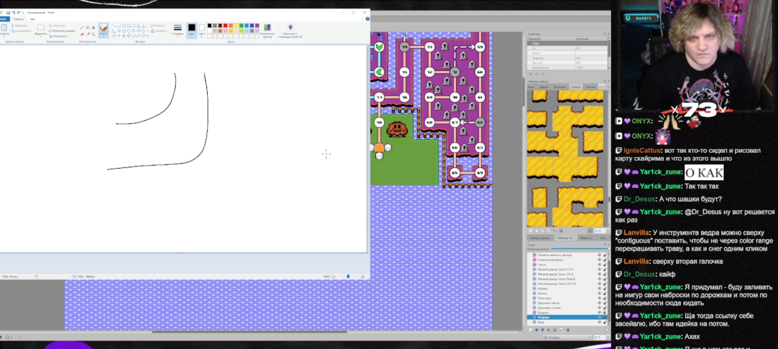
Task: Click the Crop option in Paint
Action: point(57,26)
